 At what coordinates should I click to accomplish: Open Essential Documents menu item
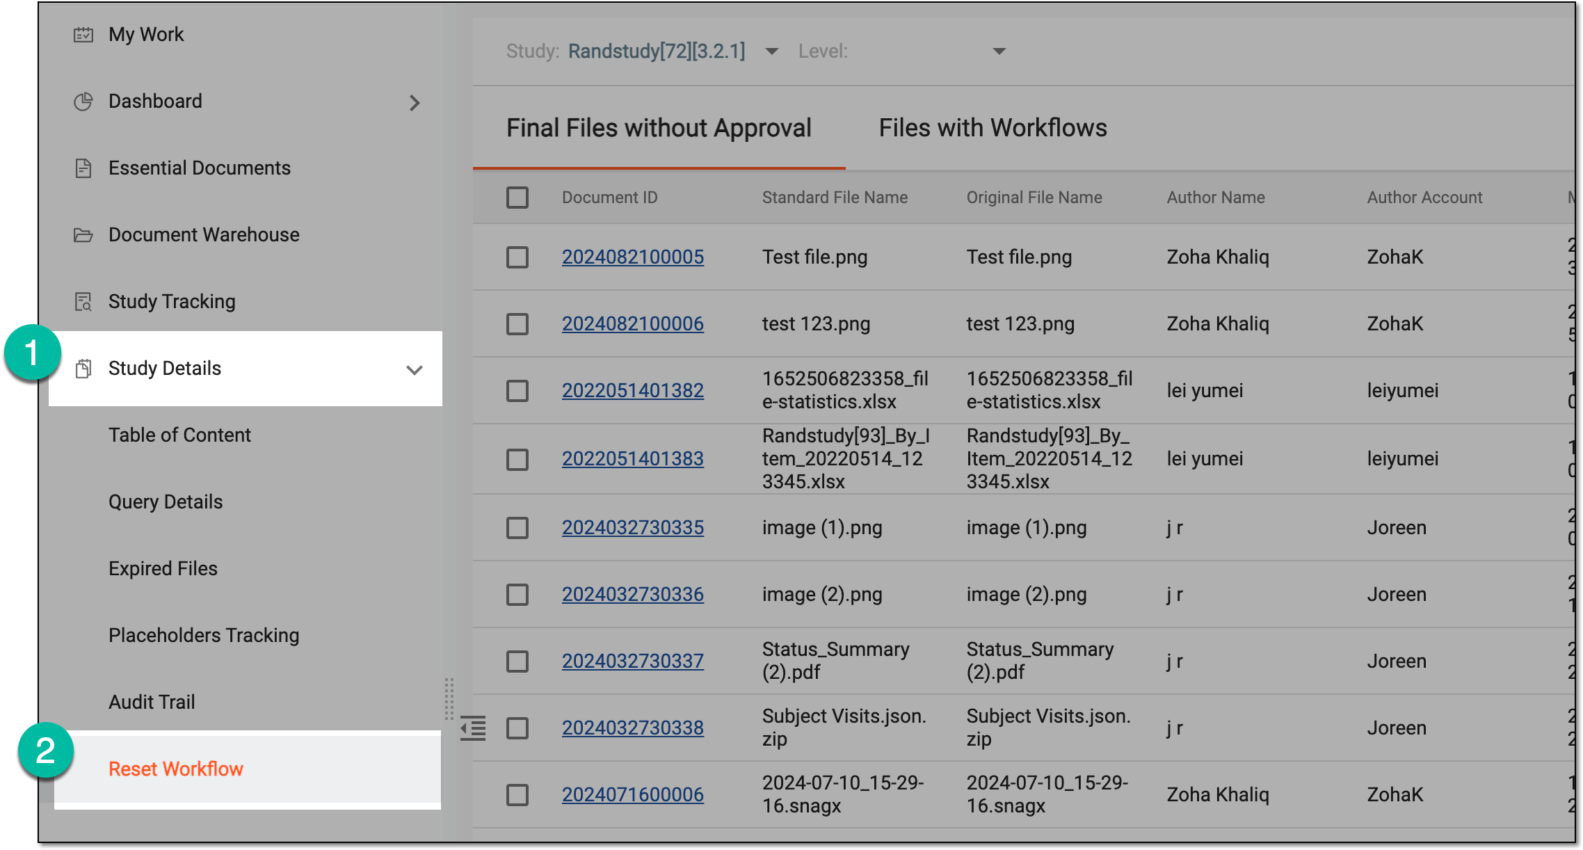click(200, 168)
